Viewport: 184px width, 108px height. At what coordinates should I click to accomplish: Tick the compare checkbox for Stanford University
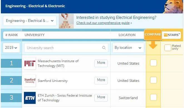[153, 80]
